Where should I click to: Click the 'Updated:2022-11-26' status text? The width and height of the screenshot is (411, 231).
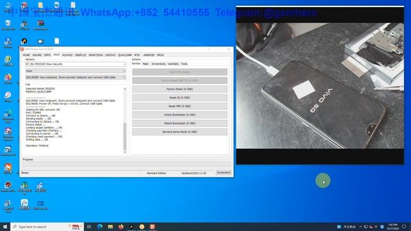click(194, 173)
